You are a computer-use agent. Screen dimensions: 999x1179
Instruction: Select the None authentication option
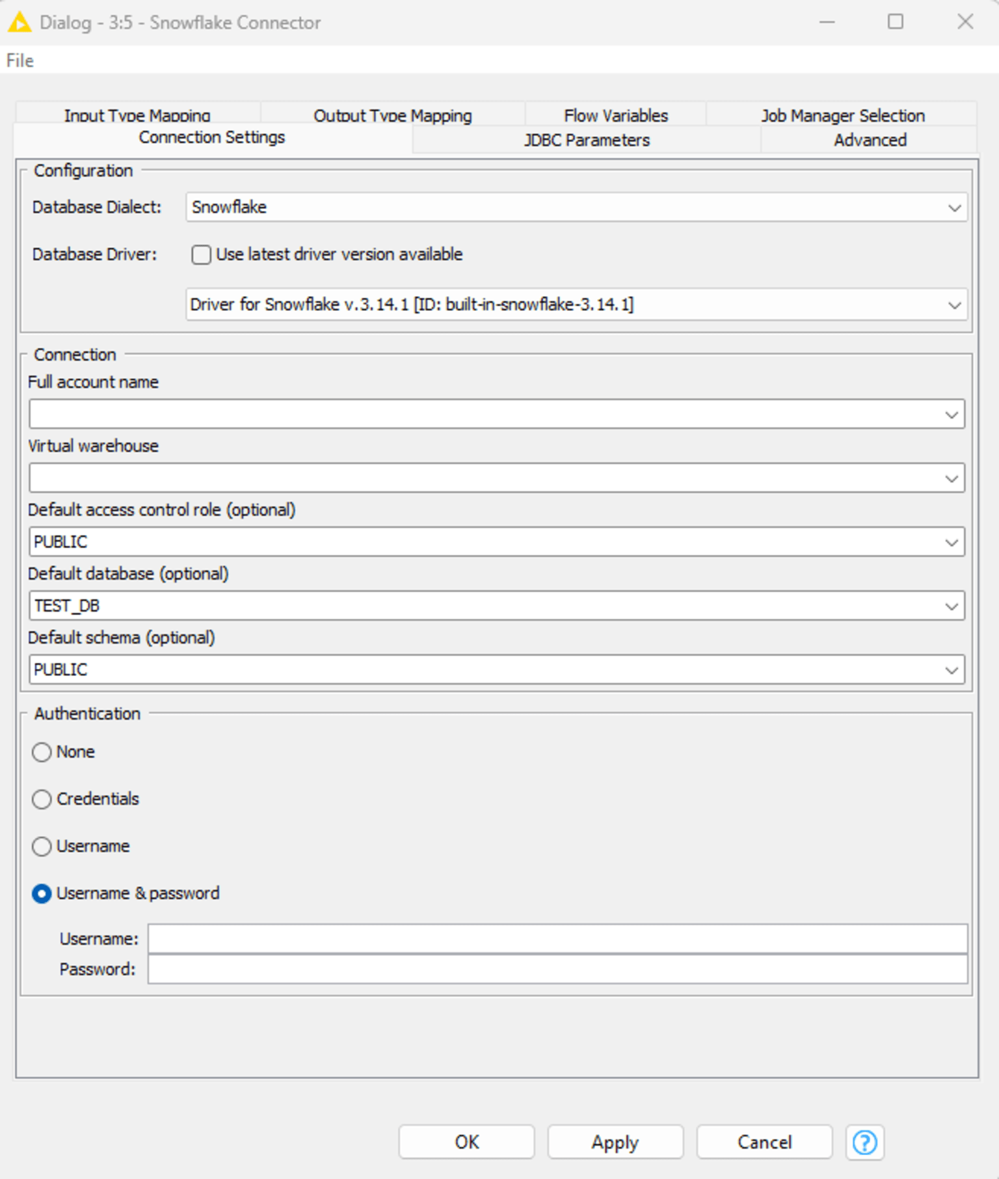42,752
